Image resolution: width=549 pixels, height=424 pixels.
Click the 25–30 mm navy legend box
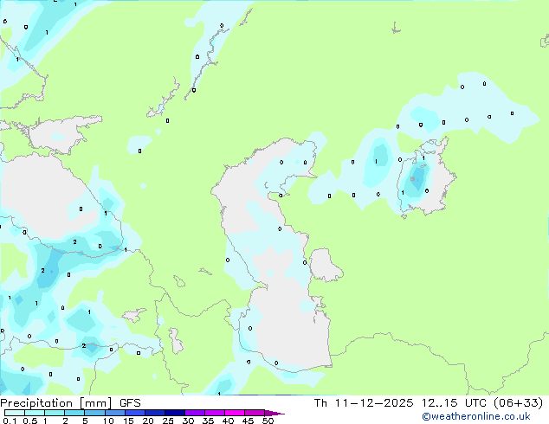coord(175,413)
